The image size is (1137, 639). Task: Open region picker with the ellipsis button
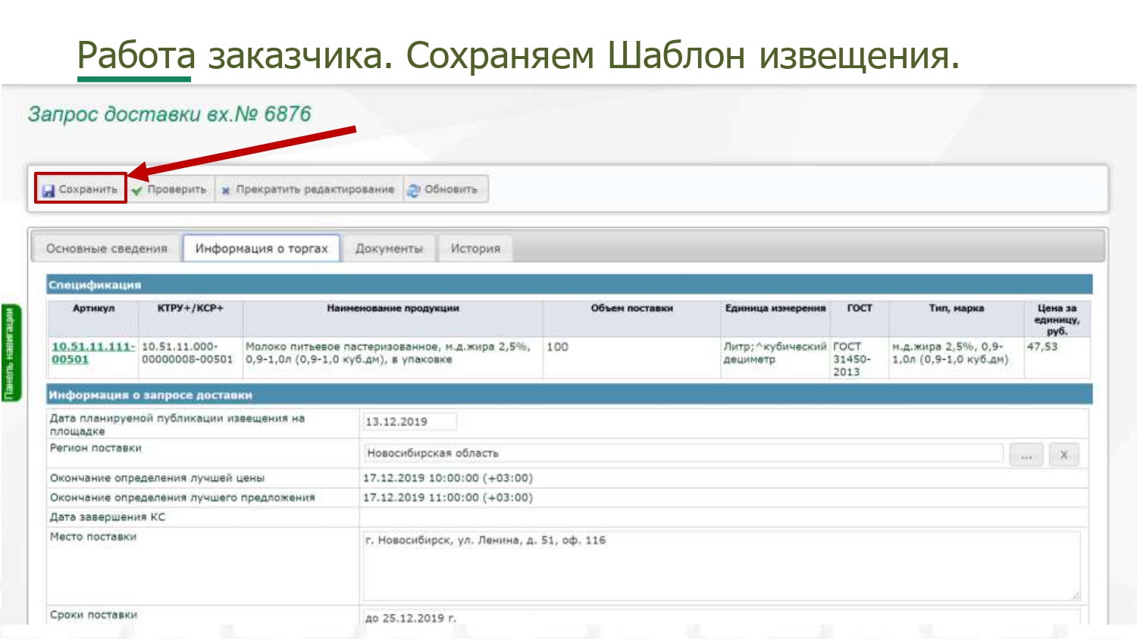1026,455
